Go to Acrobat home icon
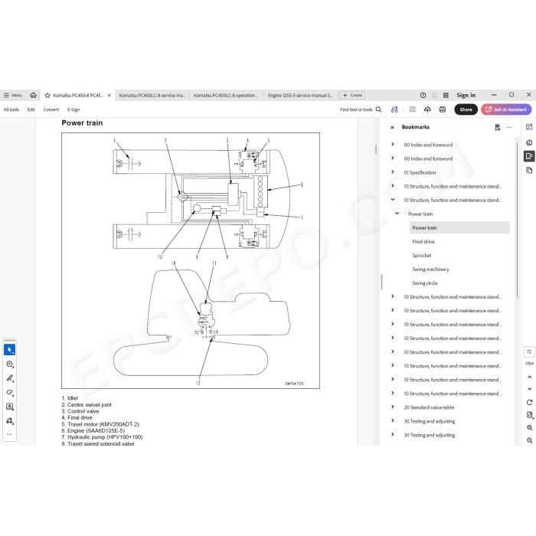This screenshot has height=536, width=536. (x=33, y=95)
